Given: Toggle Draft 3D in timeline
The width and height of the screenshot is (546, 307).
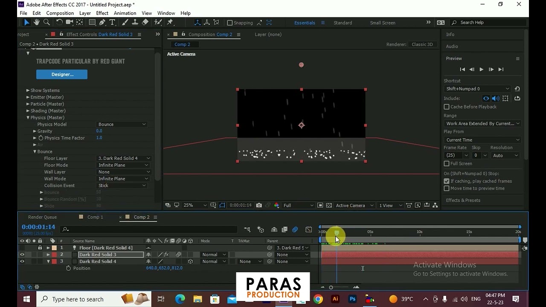Looking at the screenshot, I should point(261,229).
